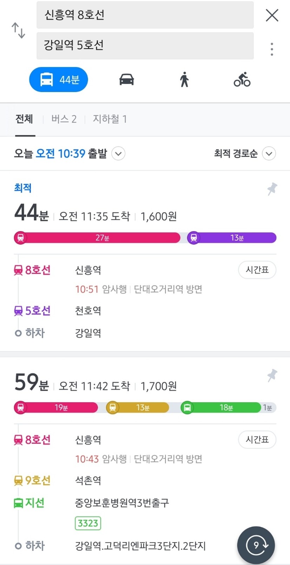Expand the departure time 오전 10:39 dropdown
The image size is (290, 565).
[118, 154]
